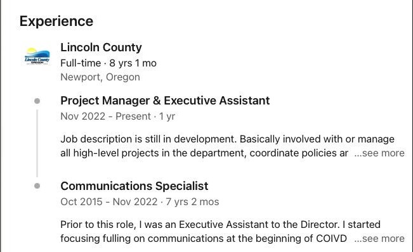Click the 7 yrs 2 mos duration text
Viewport: 413px width, 252px height.
[192, 202]
